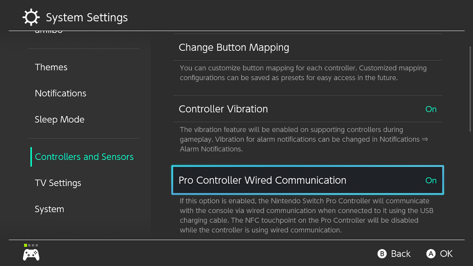Open Notifications settings category

coord(60,93)
